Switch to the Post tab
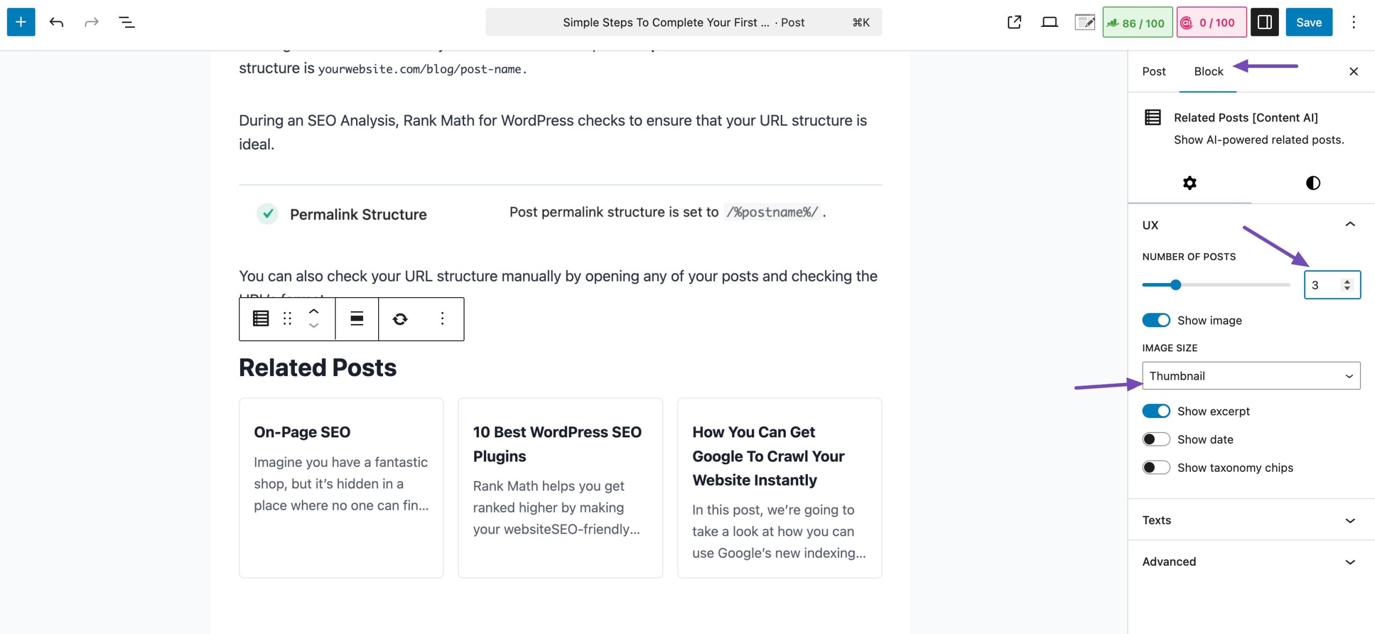1375x634 pixels. (1153, 71)
